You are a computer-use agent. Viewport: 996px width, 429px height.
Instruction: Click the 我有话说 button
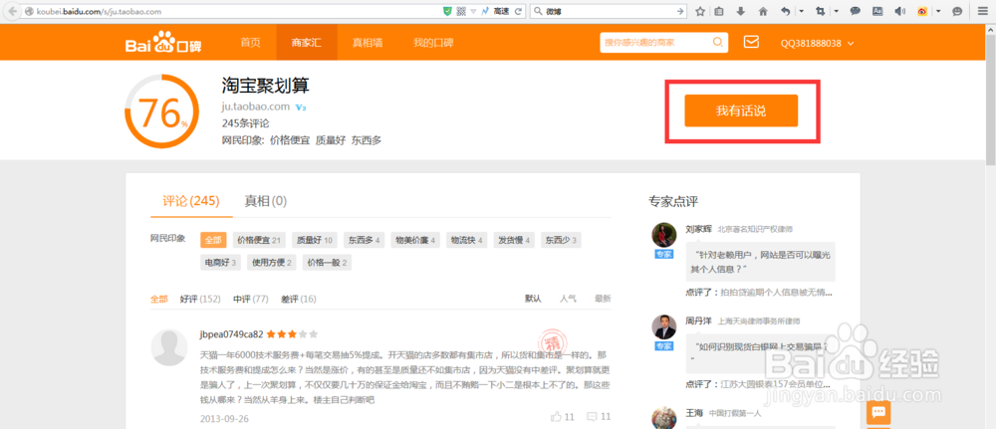[x=741, y=110]
